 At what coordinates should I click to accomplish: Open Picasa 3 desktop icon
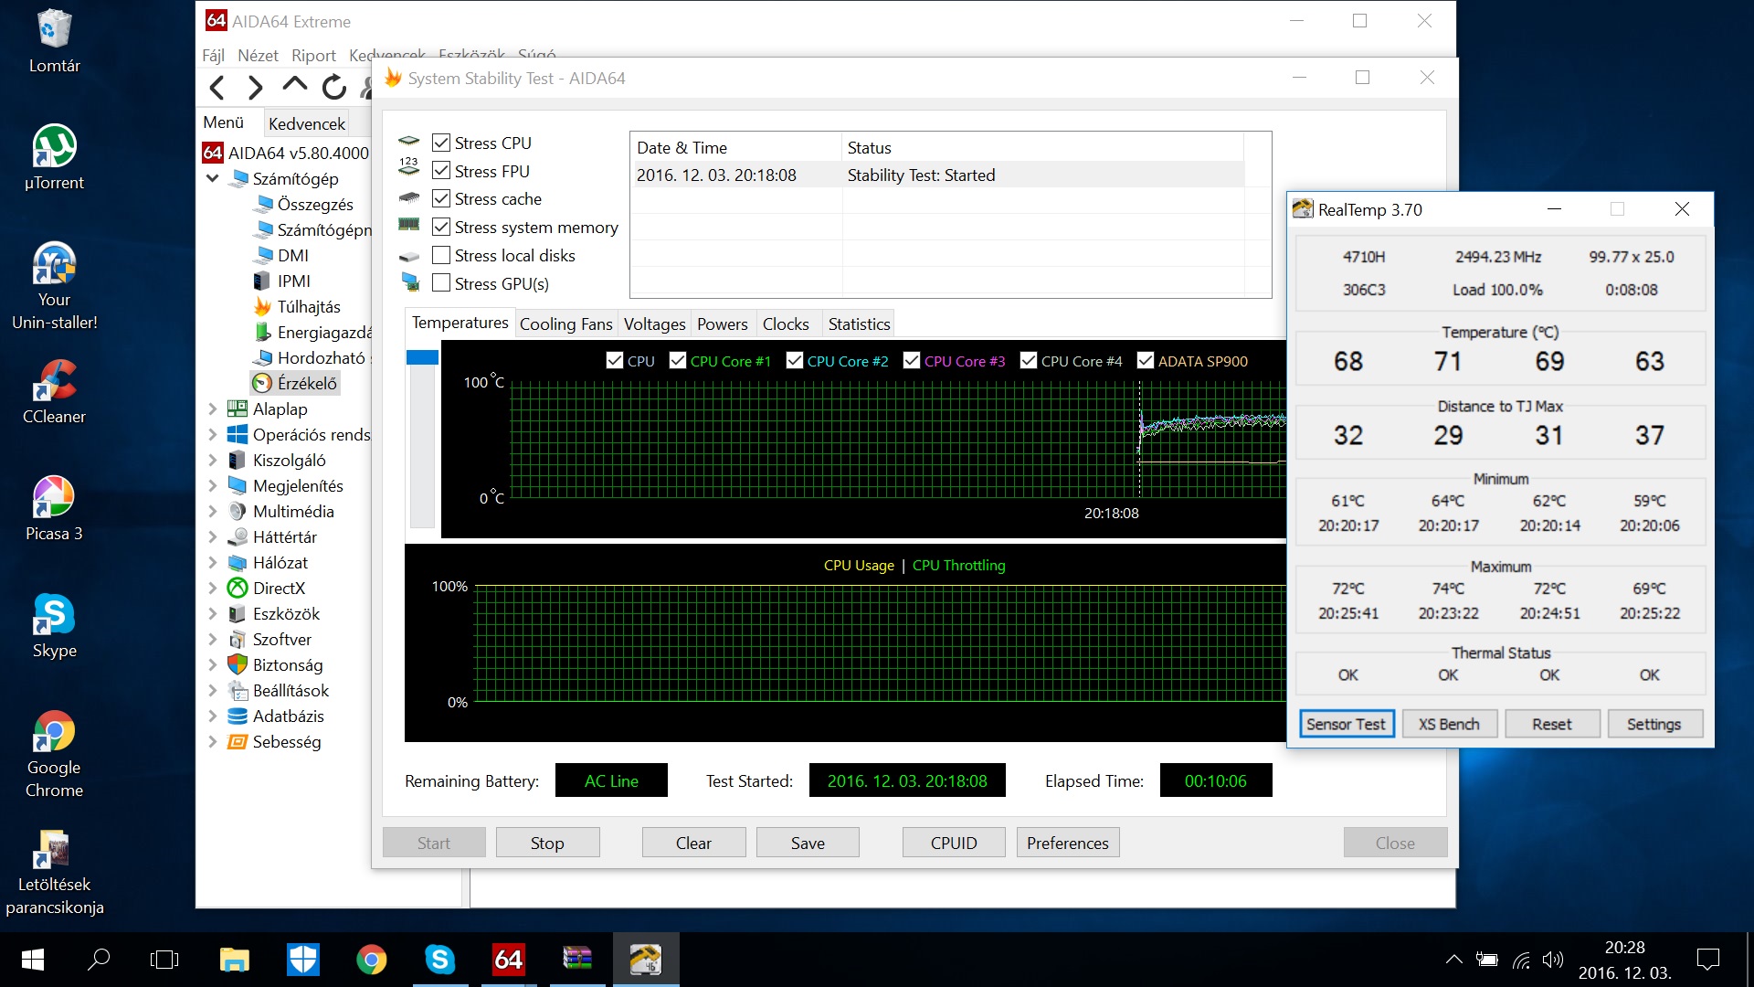54,508
